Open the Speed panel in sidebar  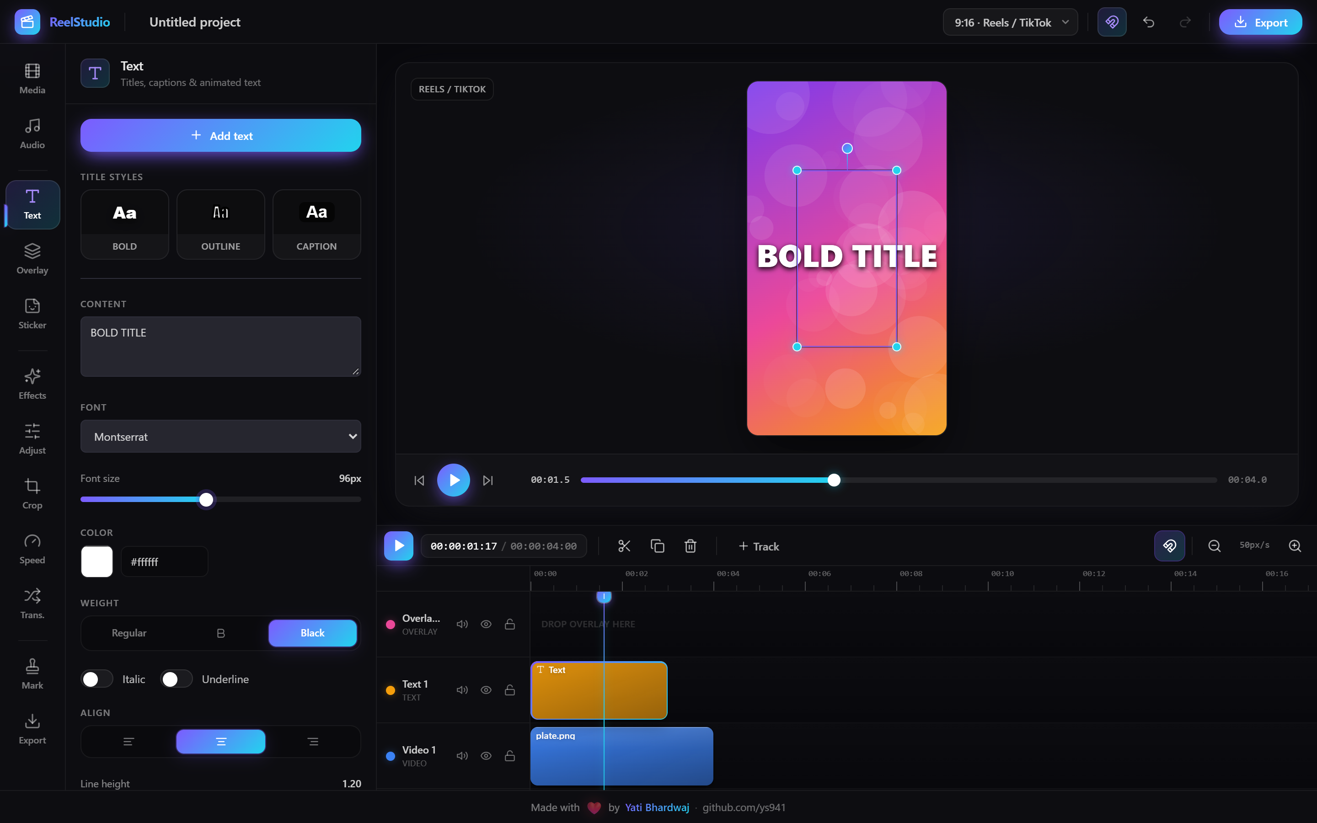(x=32, y=549)
